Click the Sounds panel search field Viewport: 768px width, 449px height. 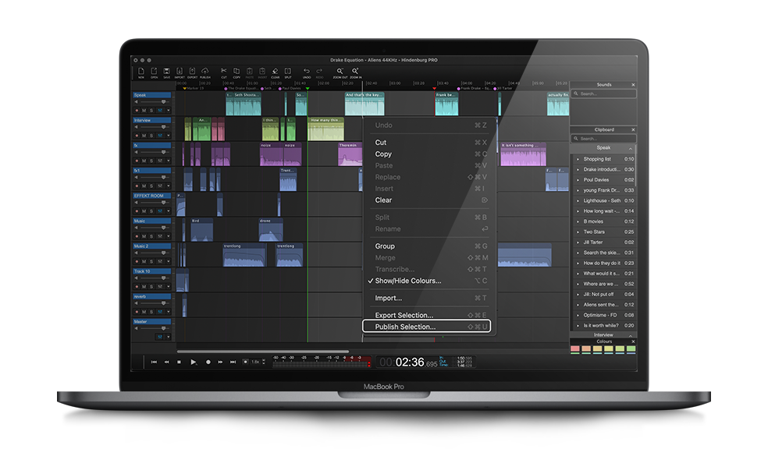pos(603,94)
